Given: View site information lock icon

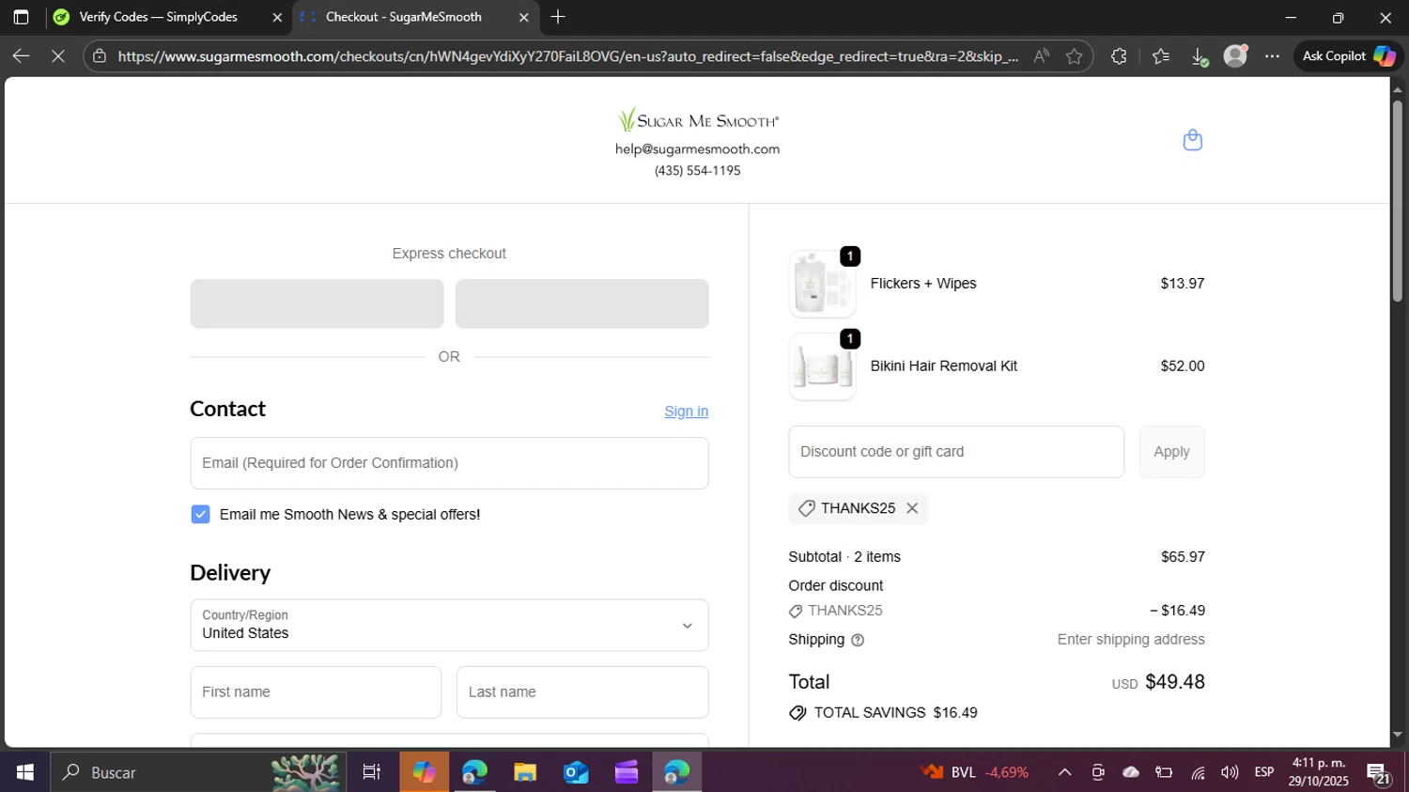Looking at the screenshot, I should click(100, 56).
